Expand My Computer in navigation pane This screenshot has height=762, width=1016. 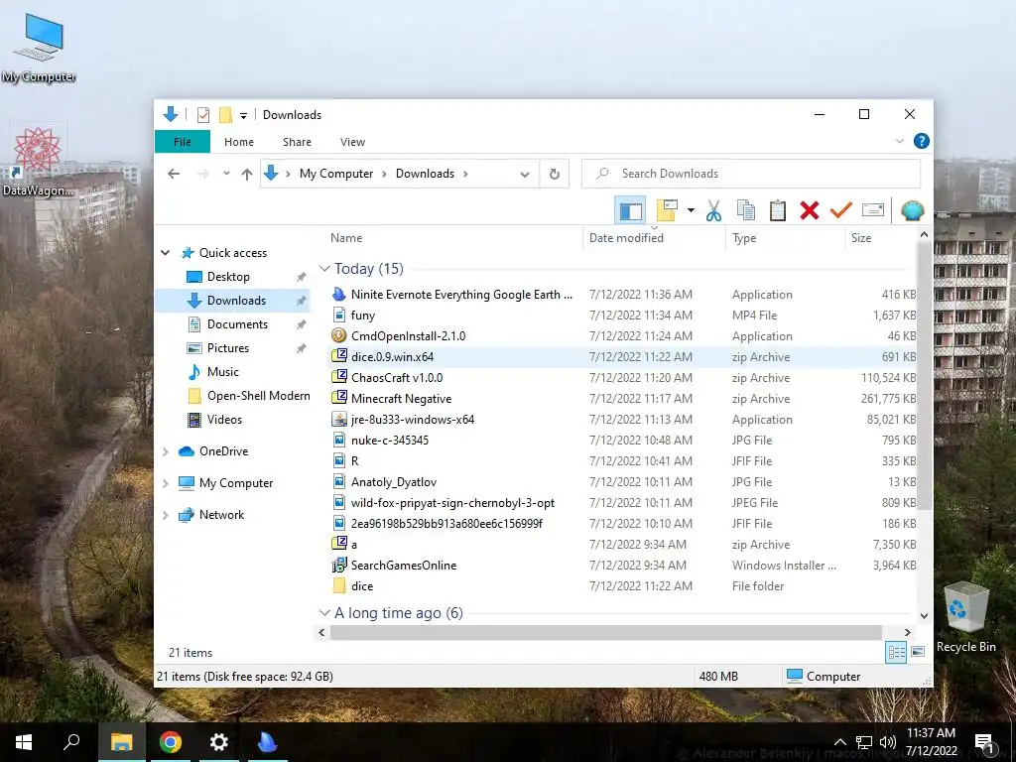[x=166, y=483]
